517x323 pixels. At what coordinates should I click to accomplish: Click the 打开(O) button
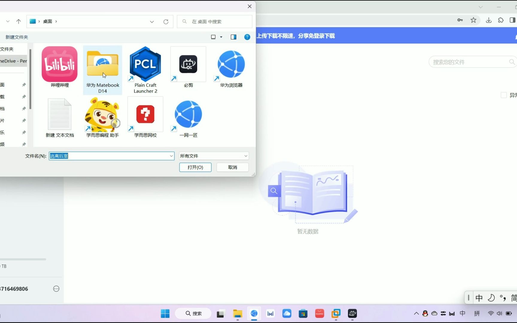[x=195, y=167]
